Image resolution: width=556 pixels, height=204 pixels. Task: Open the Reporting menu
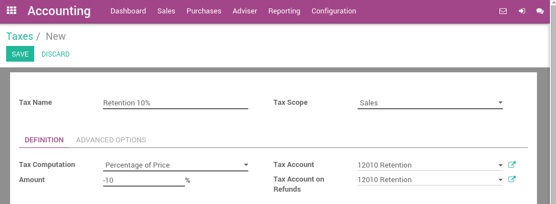click(x=284, y=11)
